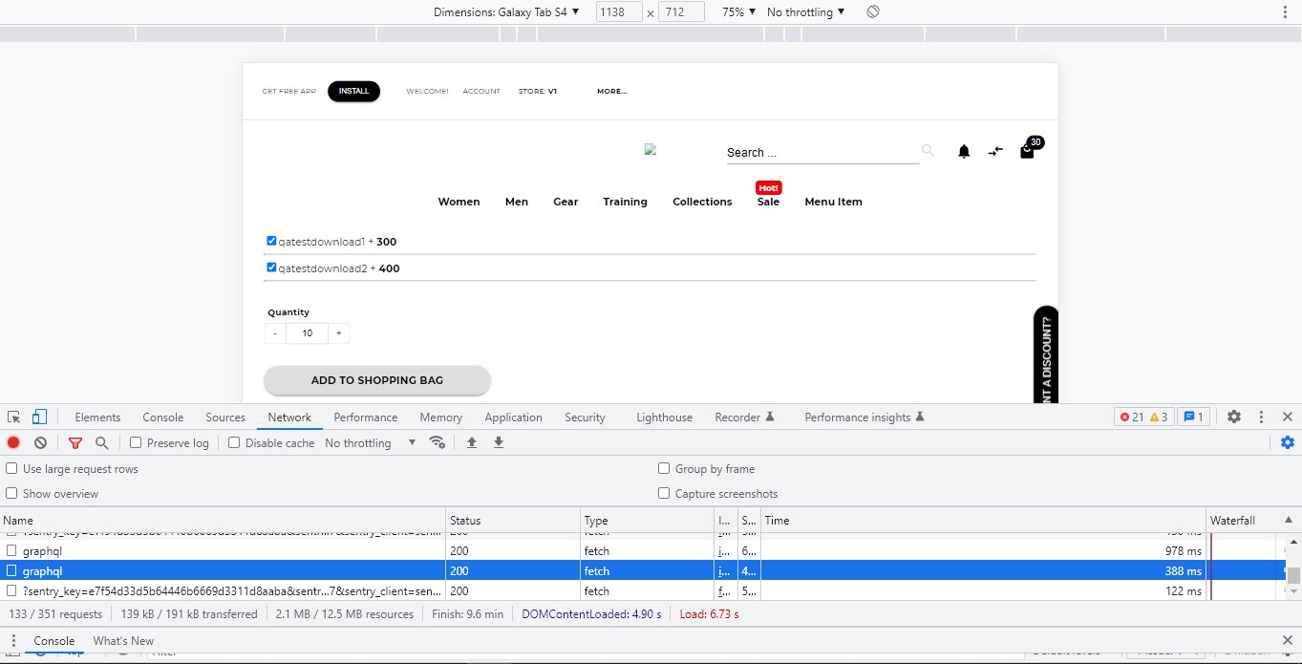This screenshot has width=1302, height=664.
Task: Open network settings blue gear
Action: click(1287, 442)
